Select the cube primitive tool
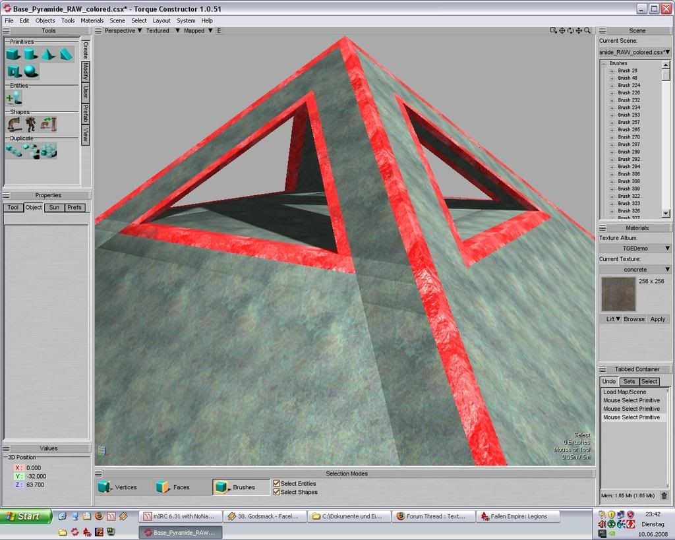675x540 pixels. click(x=13, y=55)
